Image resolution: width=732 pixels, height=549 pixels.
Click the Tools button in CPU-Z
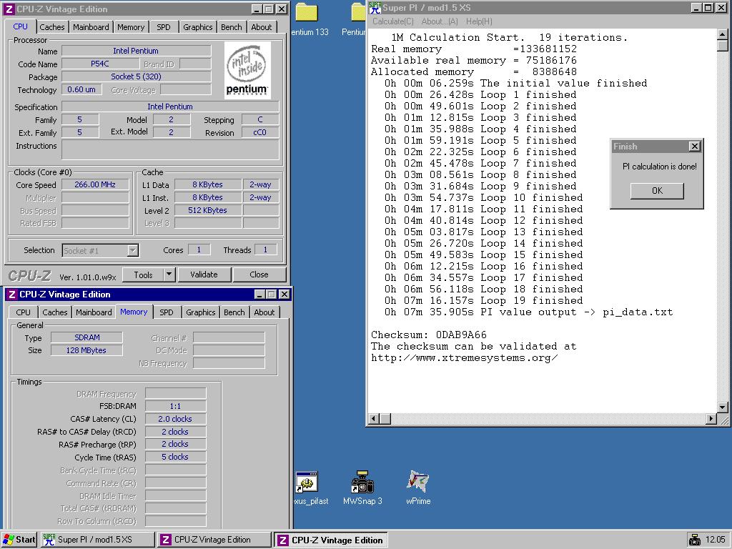point(143,275)
